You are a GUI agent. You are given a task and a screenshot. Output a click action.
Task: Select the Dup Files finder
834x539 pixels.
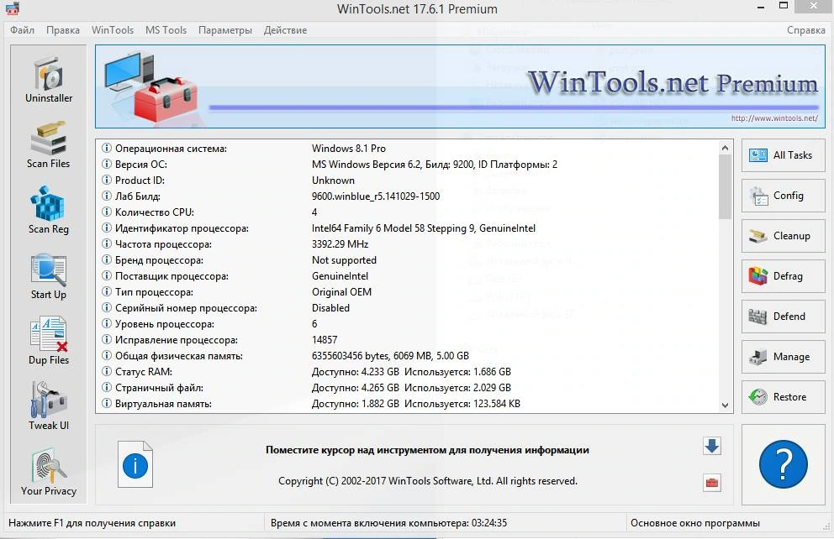49,342
